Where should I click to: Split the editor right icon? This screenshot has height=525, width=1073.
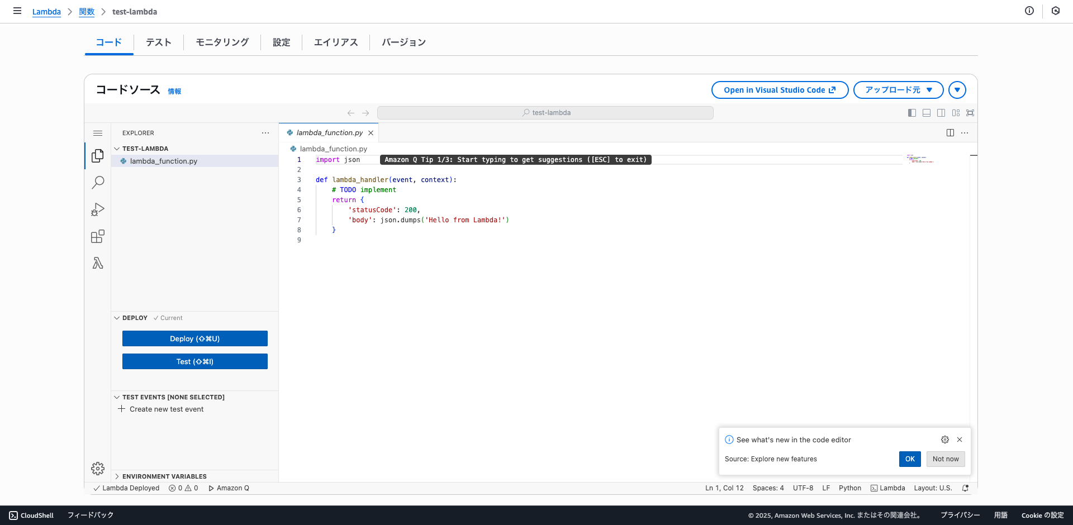950,133
